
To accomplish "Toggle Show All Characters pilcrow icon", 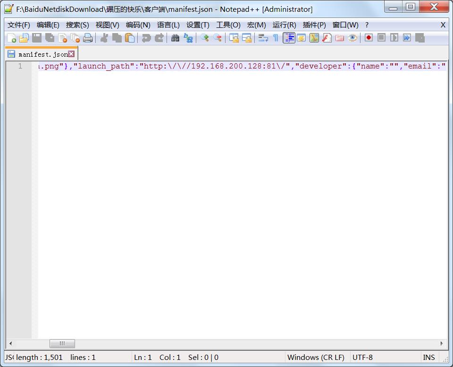I will [276, 38].
